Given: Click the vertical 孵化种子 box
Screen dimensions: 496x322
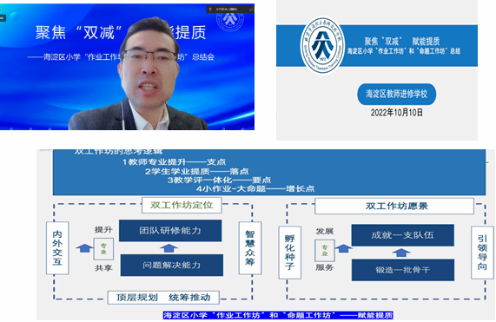Looking at the screenshot, I should click(x=289, y=253).
